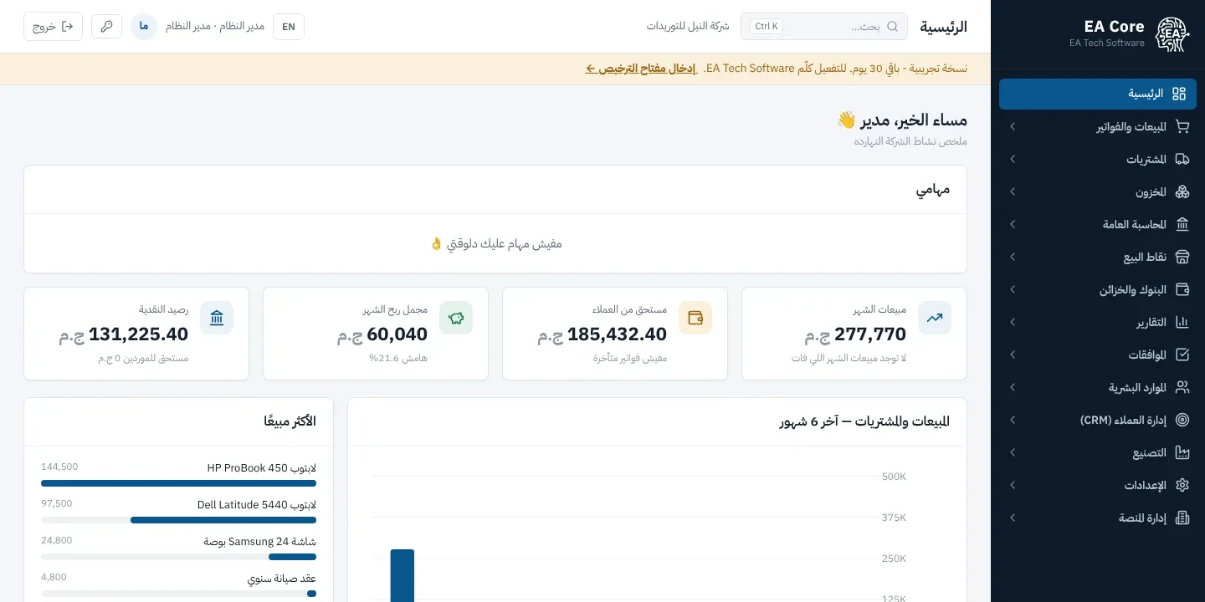Viewport: 1205px width, 602px height.
Task: Click the storefront icon for نقاط البيع
Action: (1182, 257)
